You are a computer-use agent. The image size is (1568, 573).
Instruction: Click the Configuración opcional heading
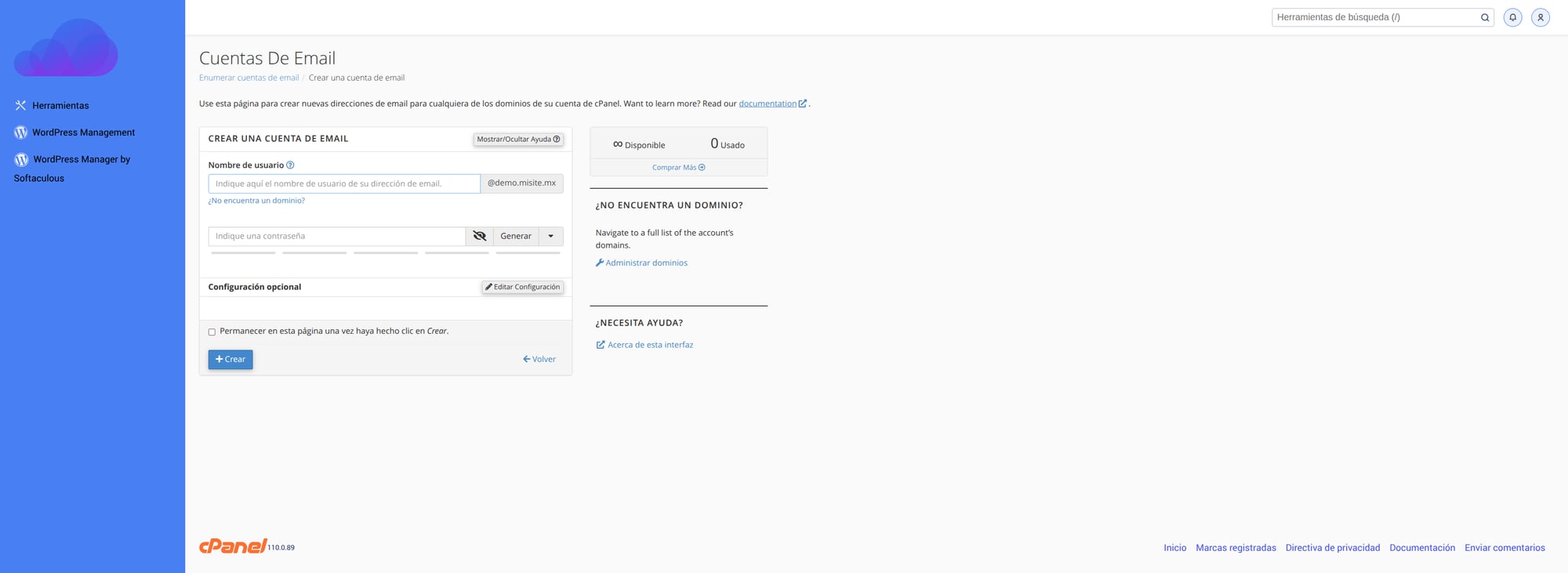(x=255, y=287)
